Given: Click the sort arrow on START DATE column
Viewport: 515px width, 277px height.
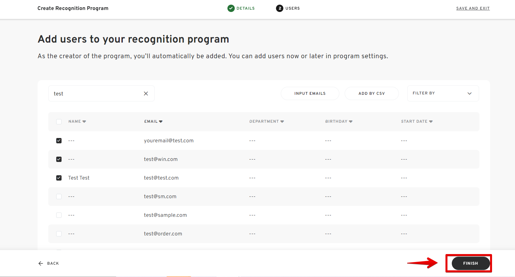Looking at the screenshot, I should click(x=431, y=121).
